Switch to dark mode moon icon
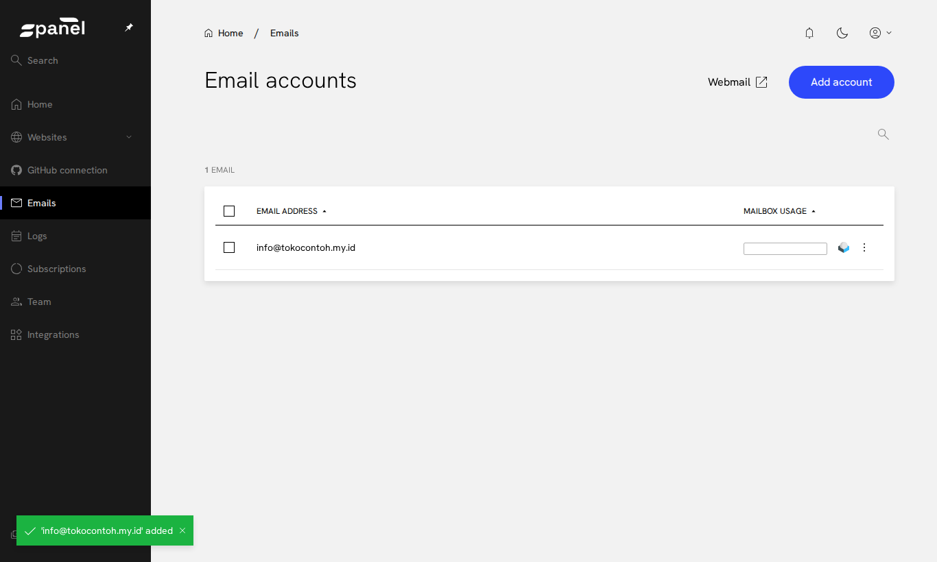This screenshot has height=562, width=937. [842, 33]
